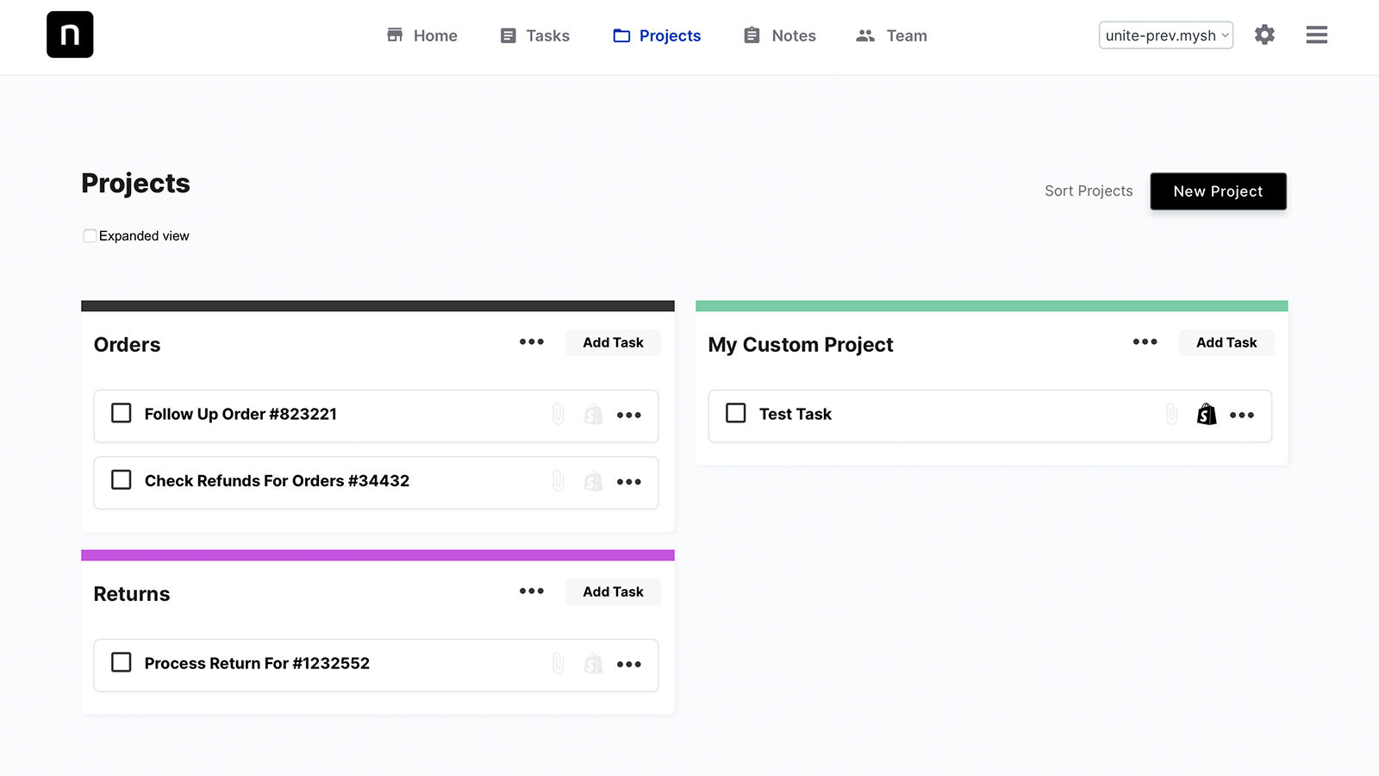
Task: Add a task to My Custom Project
Action: pyautogui.click(x=1226, y=342)
